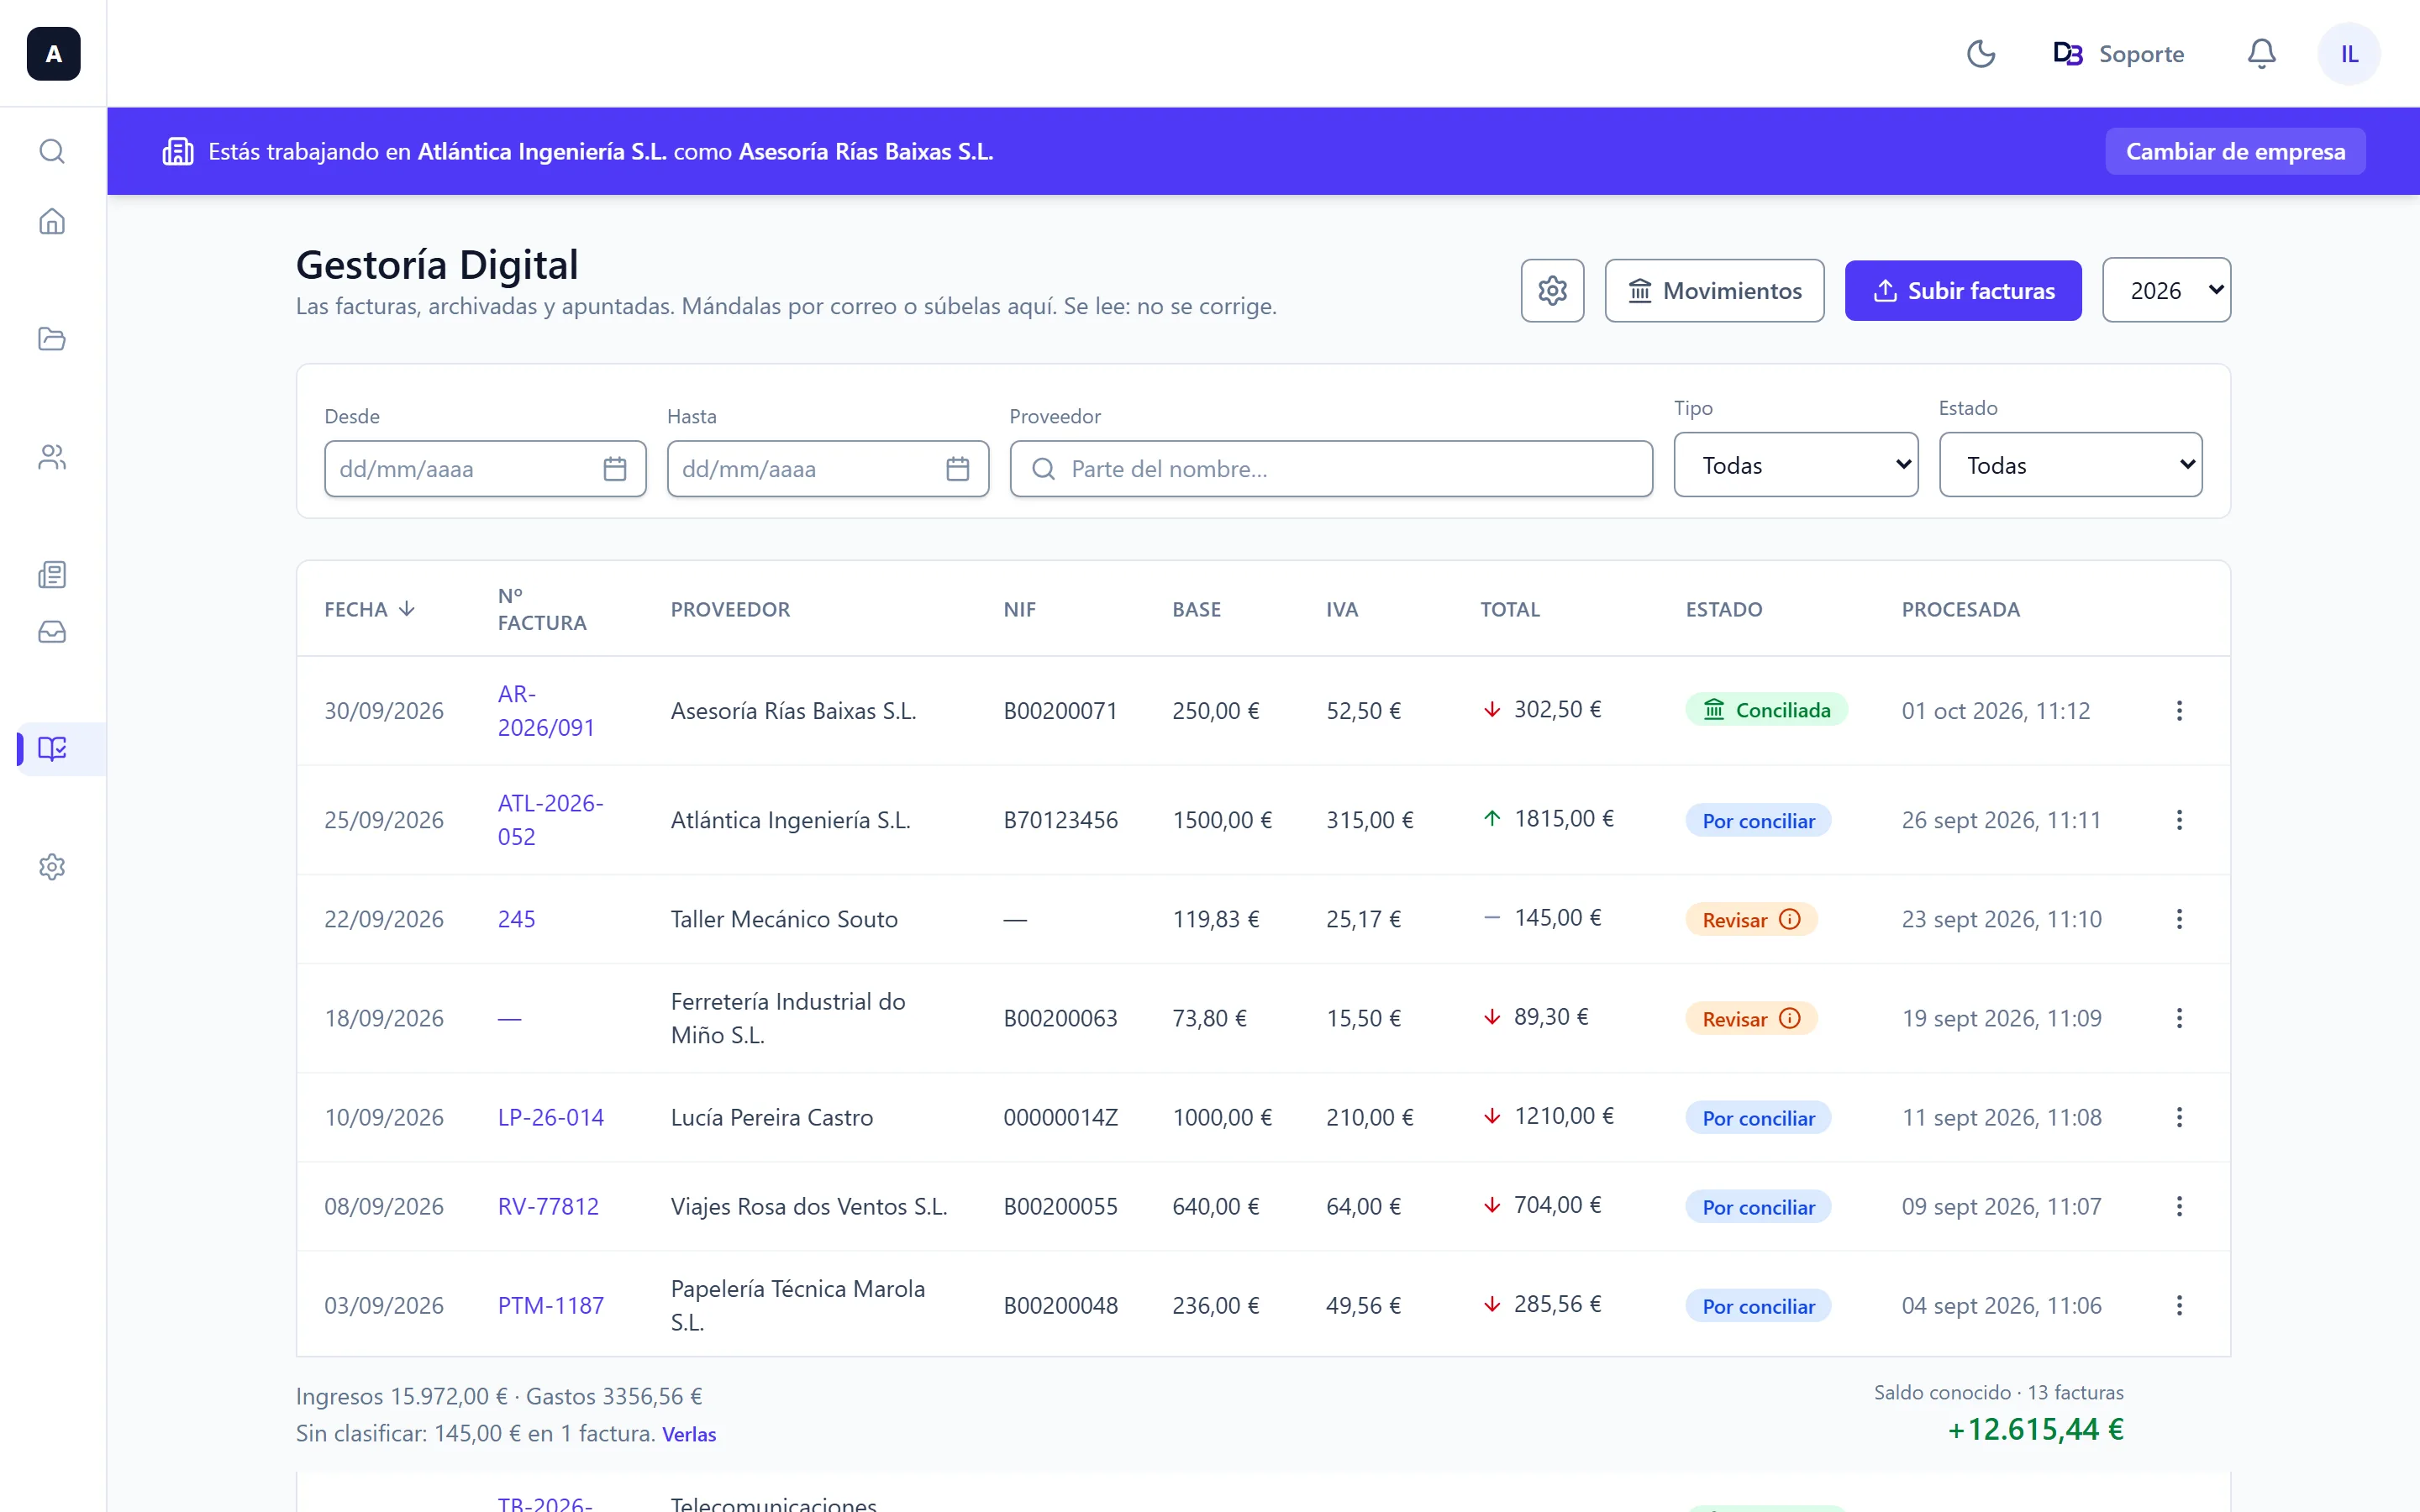The width and height of the screenshot is (2420, 1512).
Task: Open sidebar settings gear icon
Action: [52, 866]
